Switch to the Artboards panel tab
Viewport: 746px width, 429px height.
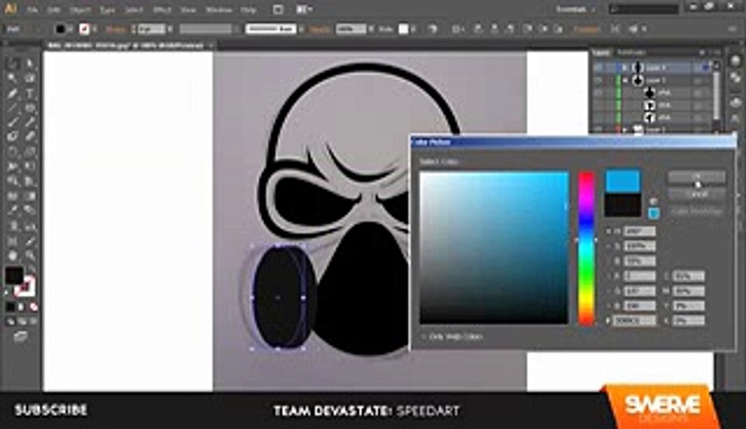click(x=631, y=52)
